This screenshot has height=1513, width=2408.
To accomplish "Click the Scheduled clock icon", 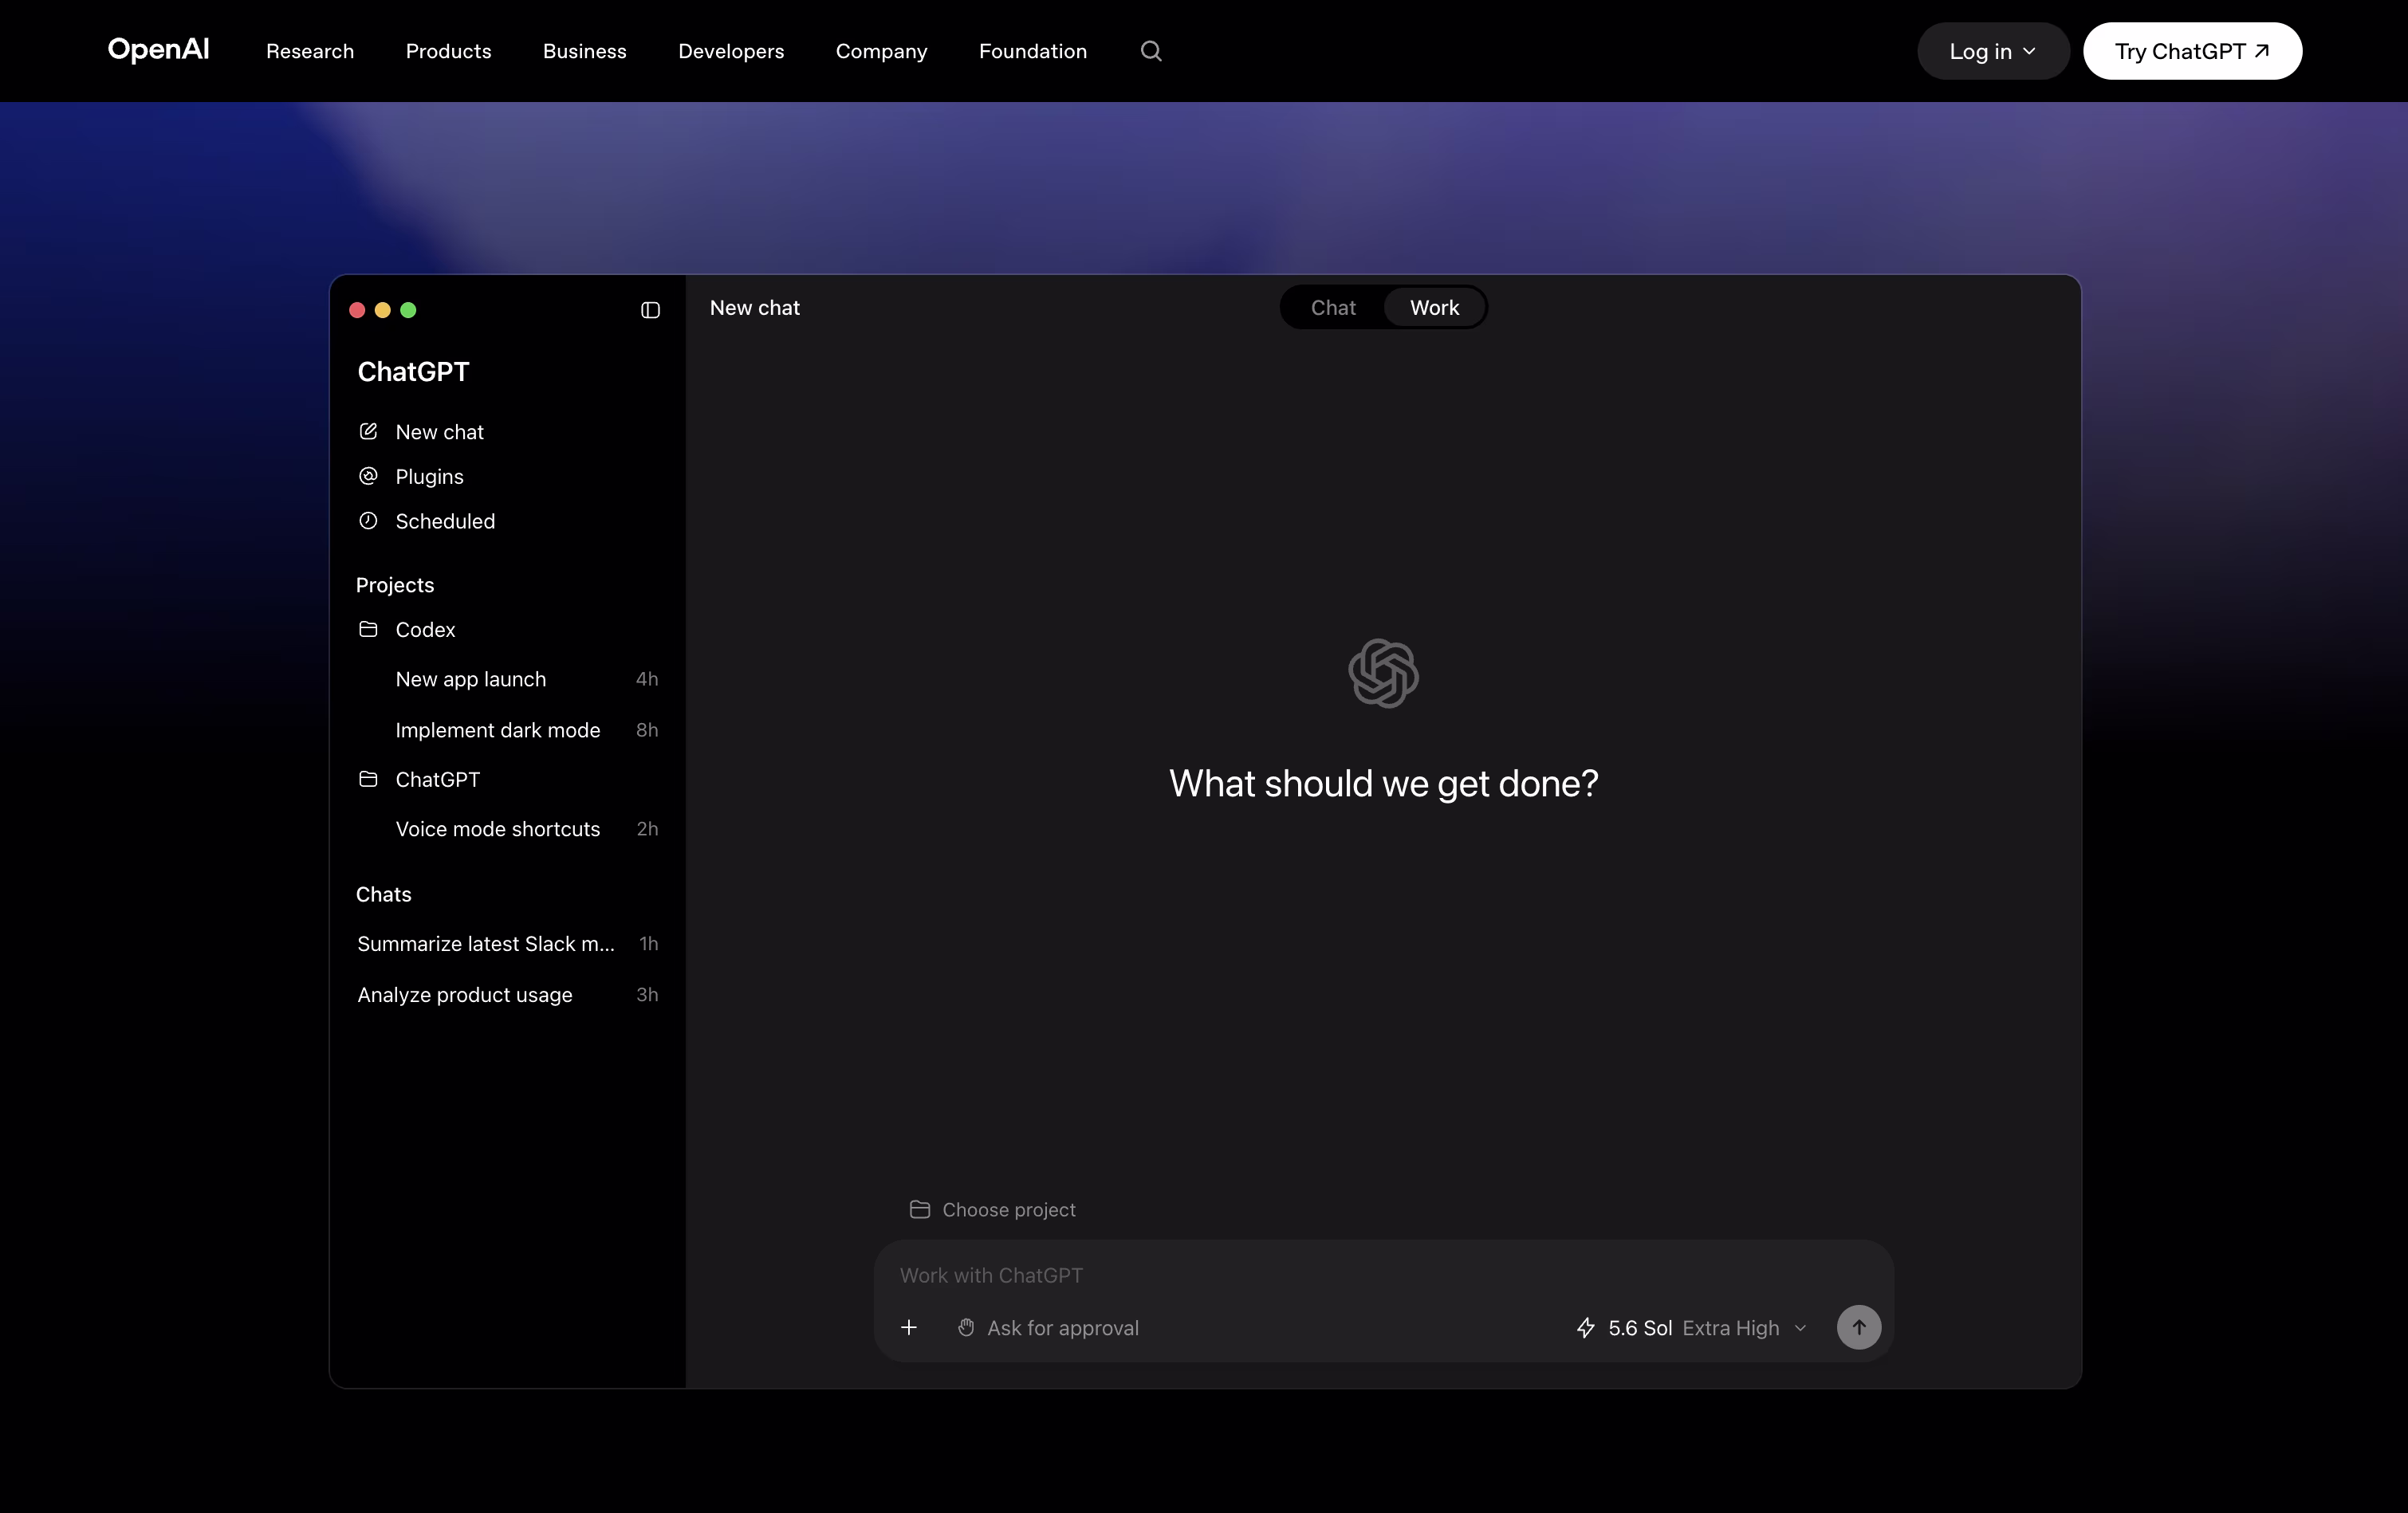I will click(368, 521).
